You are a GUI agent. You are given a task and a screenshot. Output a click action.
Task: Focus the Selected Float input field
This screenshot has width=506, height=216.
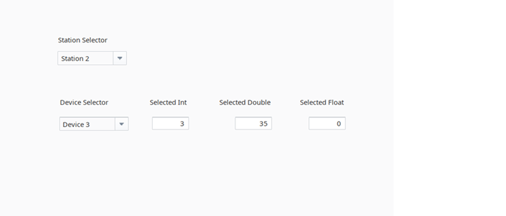click(327, 124)
